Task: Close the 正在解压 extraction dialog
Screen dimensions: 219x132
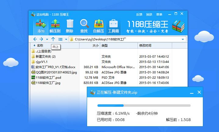Action: click(199, 92)
